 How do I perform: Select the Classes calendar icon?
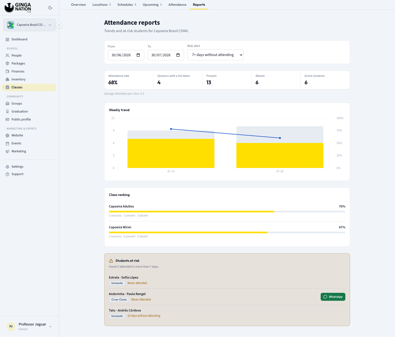(7, 87)
